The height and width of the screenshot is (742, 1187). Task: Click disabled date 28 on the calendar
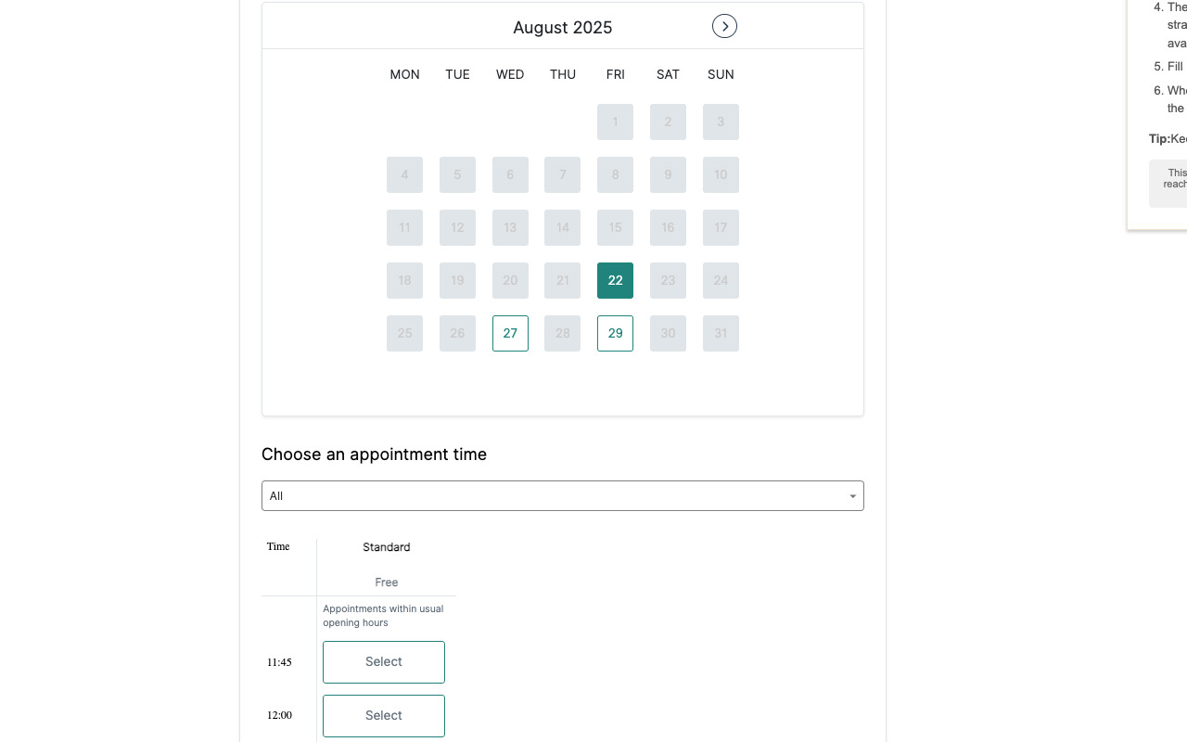click(563, 333)
